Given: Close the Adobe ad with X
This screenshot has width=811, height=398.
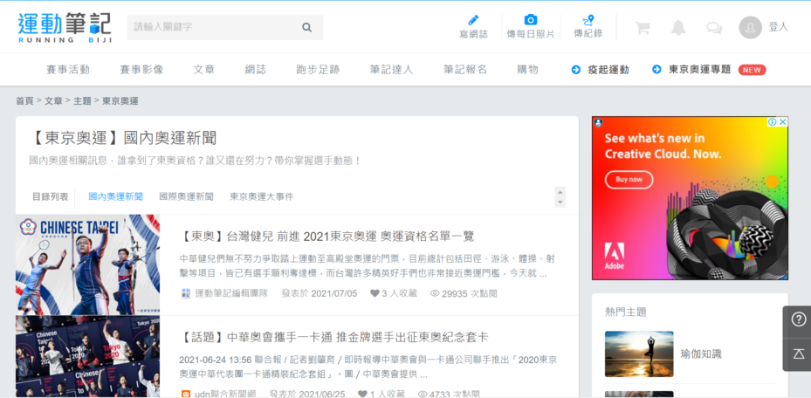Looking at the screenshot, I should [x=783, y=122].
